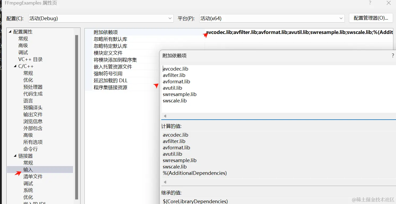This screenshot has height=204, width=396.
Task: Select 调试 directly under 配置属性
Action: pos(23,53)
